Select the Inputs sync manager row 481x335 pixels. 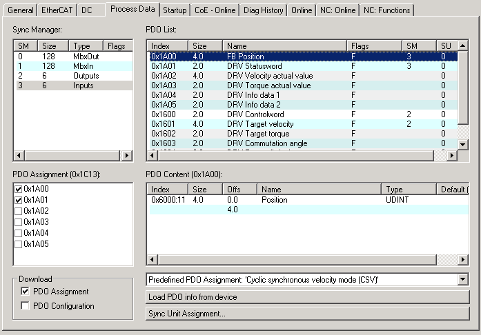tap(74, 85)
